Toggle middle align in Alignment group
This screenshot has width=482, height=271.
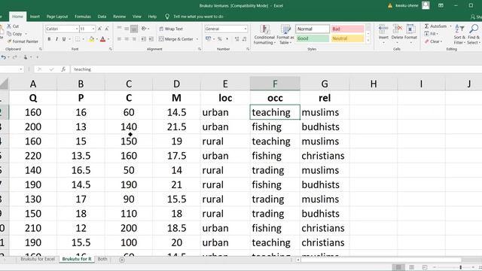pyautogui.click(x=127, y=29)
